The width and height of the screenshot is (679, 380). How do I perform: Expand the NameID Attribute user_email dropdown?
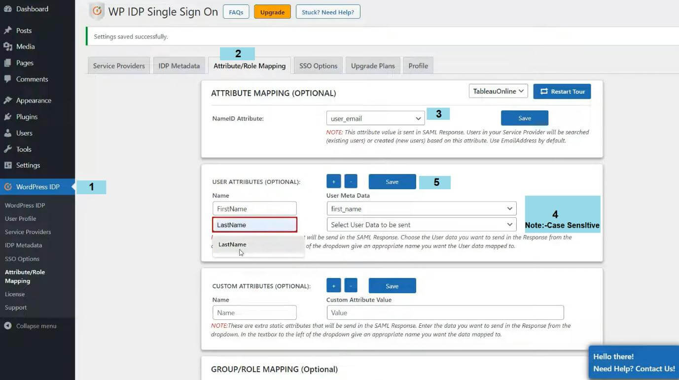(x=376, y=118)
